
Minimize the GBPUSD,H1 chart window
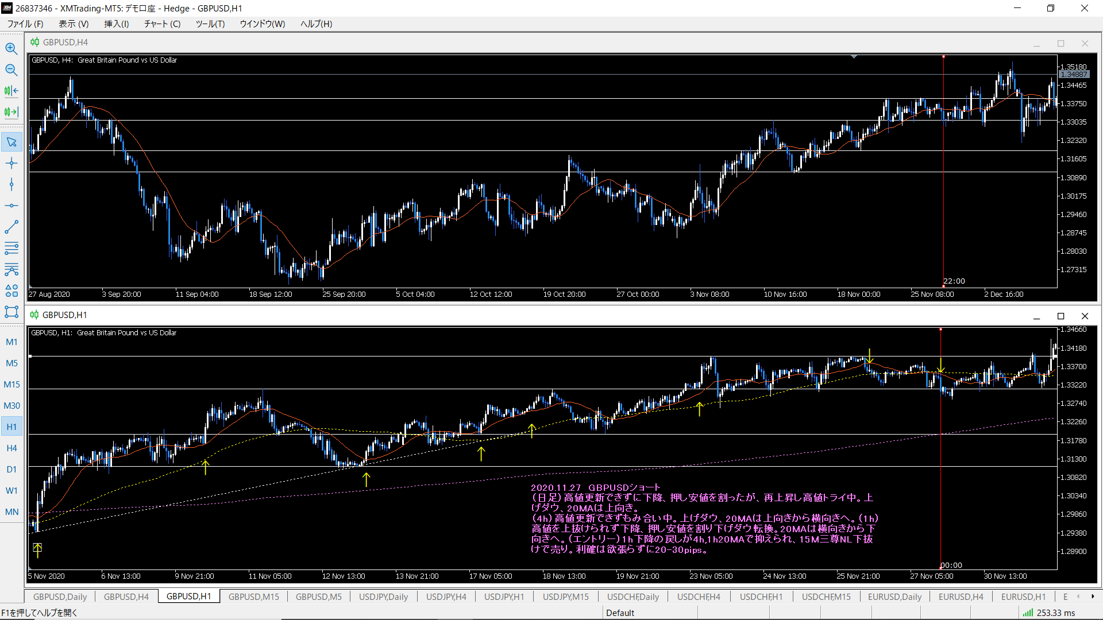pos(1037,316)
